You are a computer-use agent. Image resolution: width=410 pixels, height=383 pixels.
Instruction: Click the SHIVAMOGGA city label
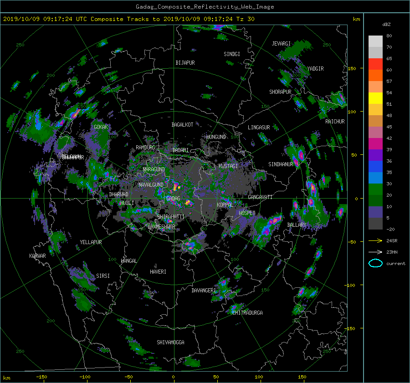tap(170, 342)
